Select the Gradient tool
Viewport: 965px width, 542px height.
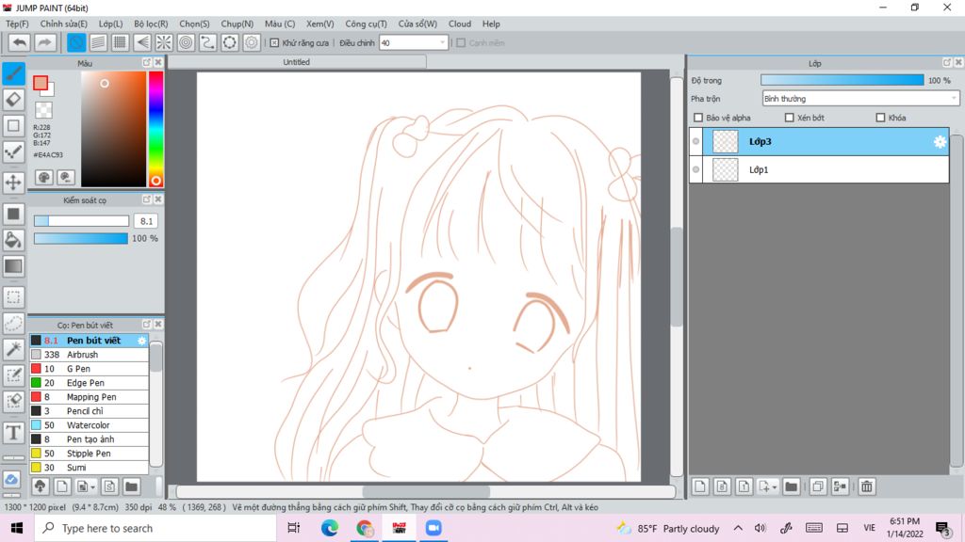[13, 266]
